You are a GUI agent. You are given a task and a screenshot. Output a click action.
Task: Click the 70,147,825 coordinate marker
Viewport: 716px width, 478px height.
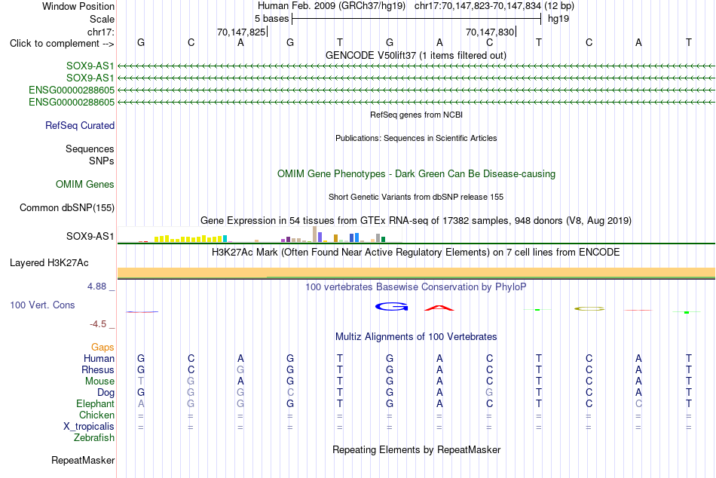(241, 32)
